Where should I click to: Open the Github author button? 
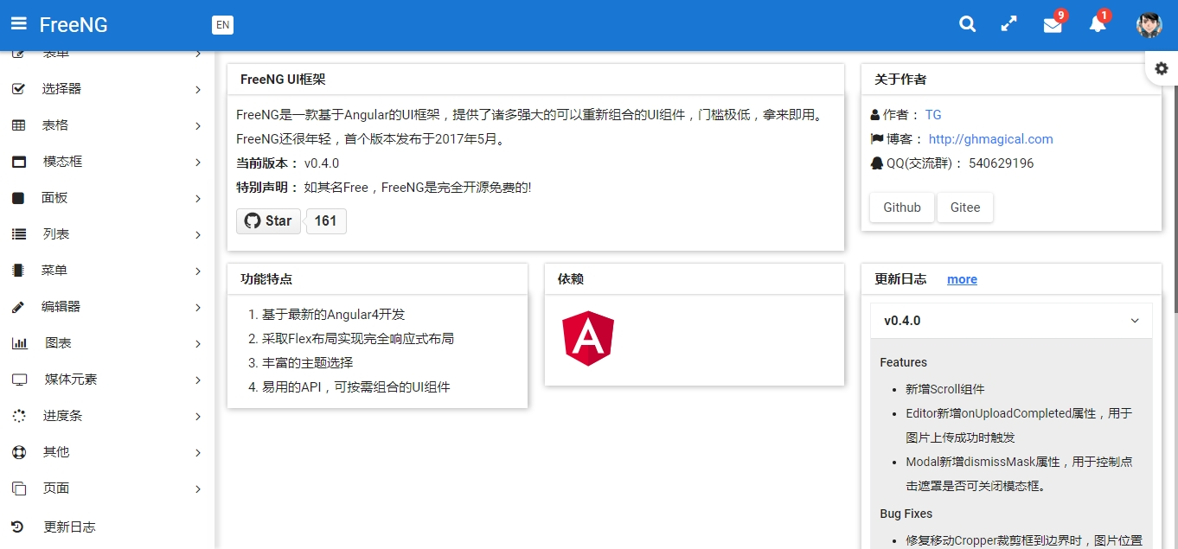point(902,207)
